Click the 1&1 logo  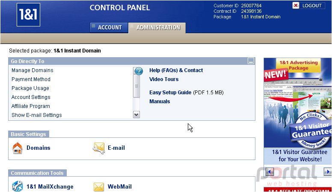click(28, 15)
